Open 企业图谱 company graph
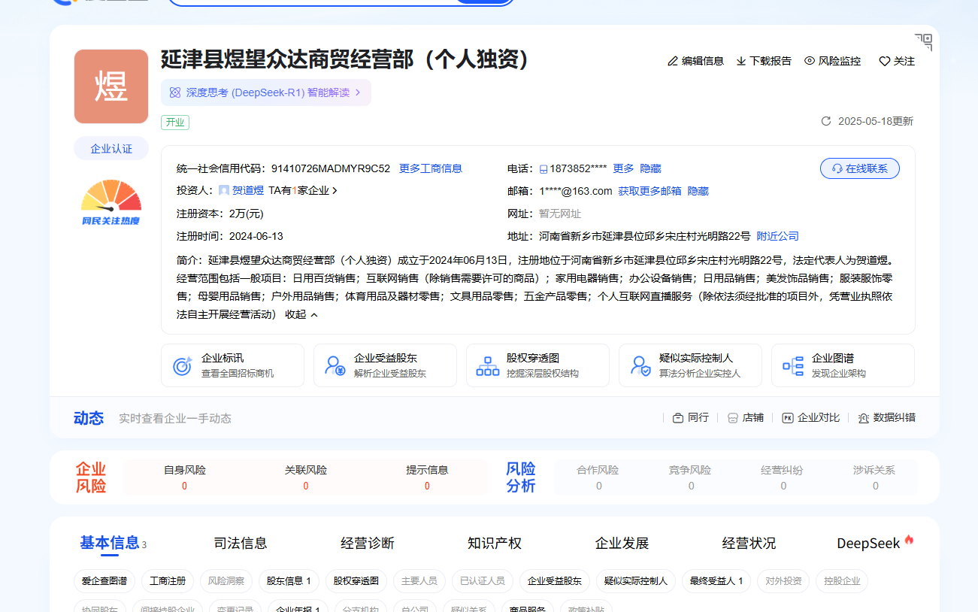The width and height of the screenshot is (978, 612). pos(843,365)
